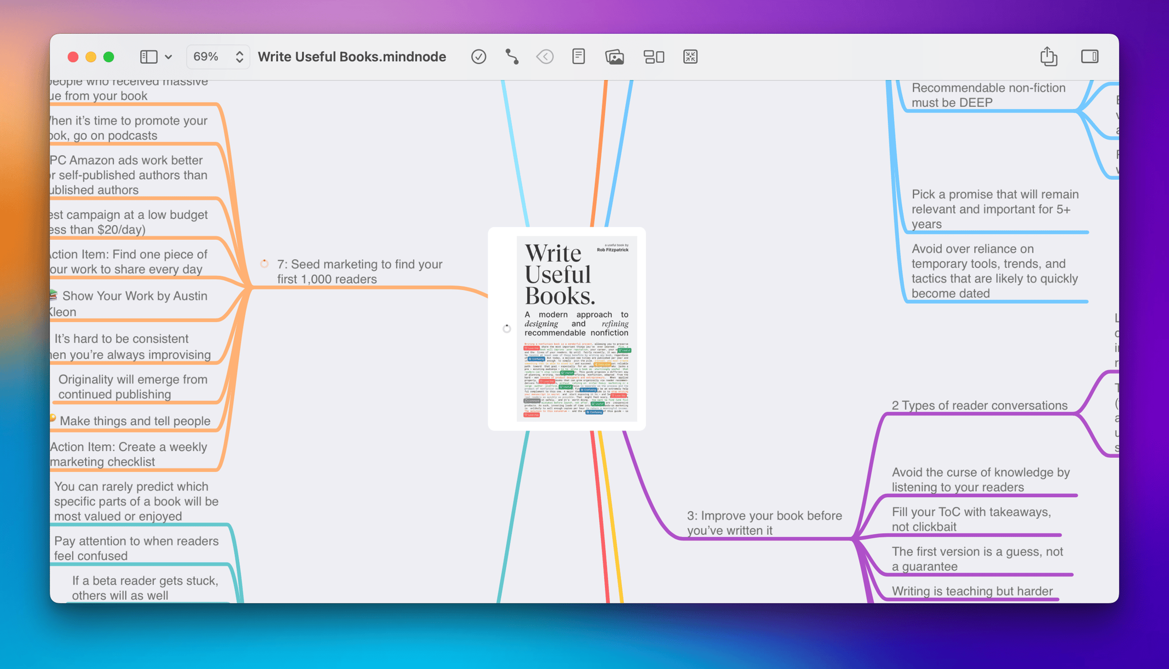Open the note icon in toolbar

pyautogui.click(x=578, y=57)
